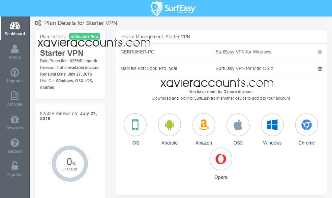
Task: Delete the GEBRUIKER-PC device with trash icon
Action: tap(320, 52)
